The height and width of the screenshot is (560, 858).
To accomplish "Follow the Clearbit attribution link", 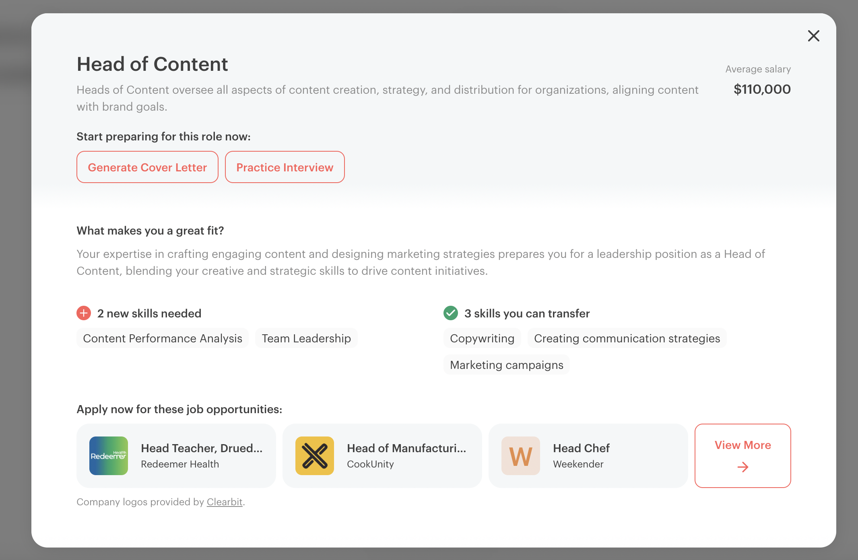I will coord(225,502).
